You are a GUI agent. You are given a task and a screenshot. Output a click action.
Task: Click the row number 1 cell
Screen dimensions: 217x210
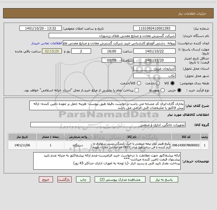click(x=205, y=145)
